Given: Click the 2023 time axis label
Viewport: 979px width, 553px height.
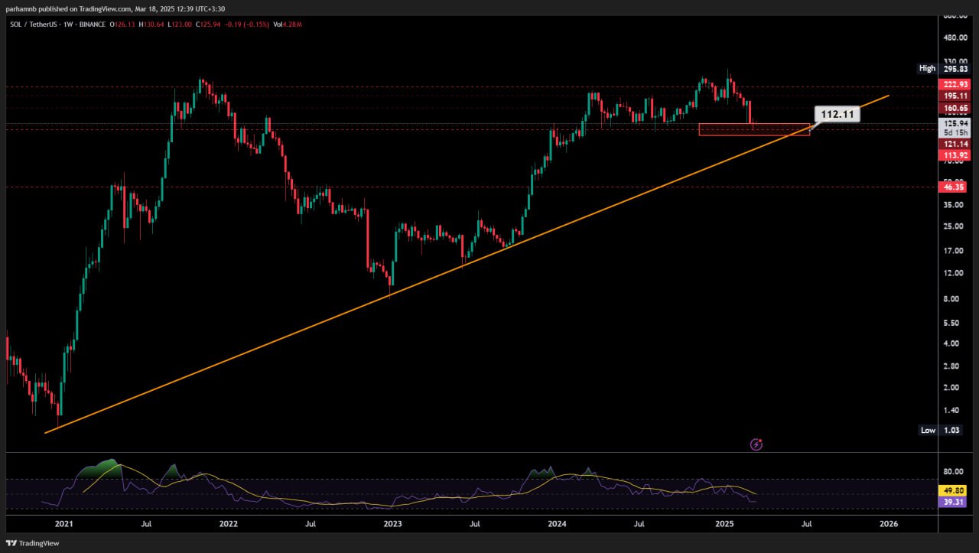Looking at the screenshot, I should click(x=392, y=524).
